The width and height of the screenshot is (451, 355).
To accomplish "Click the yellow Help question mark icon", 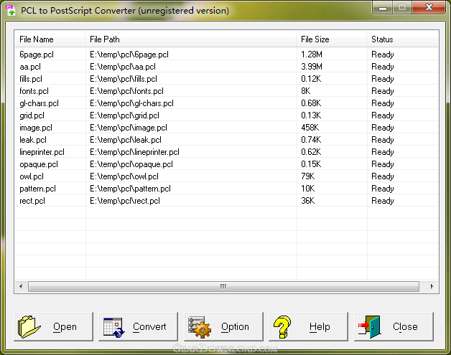I will pyautogui.click(x=282, y=327).
